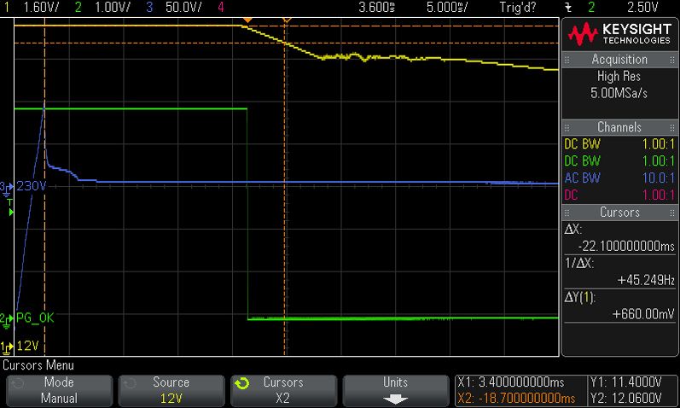680x408 pixels.
Task: Click the trigger source 2 indicator
Action: [x=591, y=7]
